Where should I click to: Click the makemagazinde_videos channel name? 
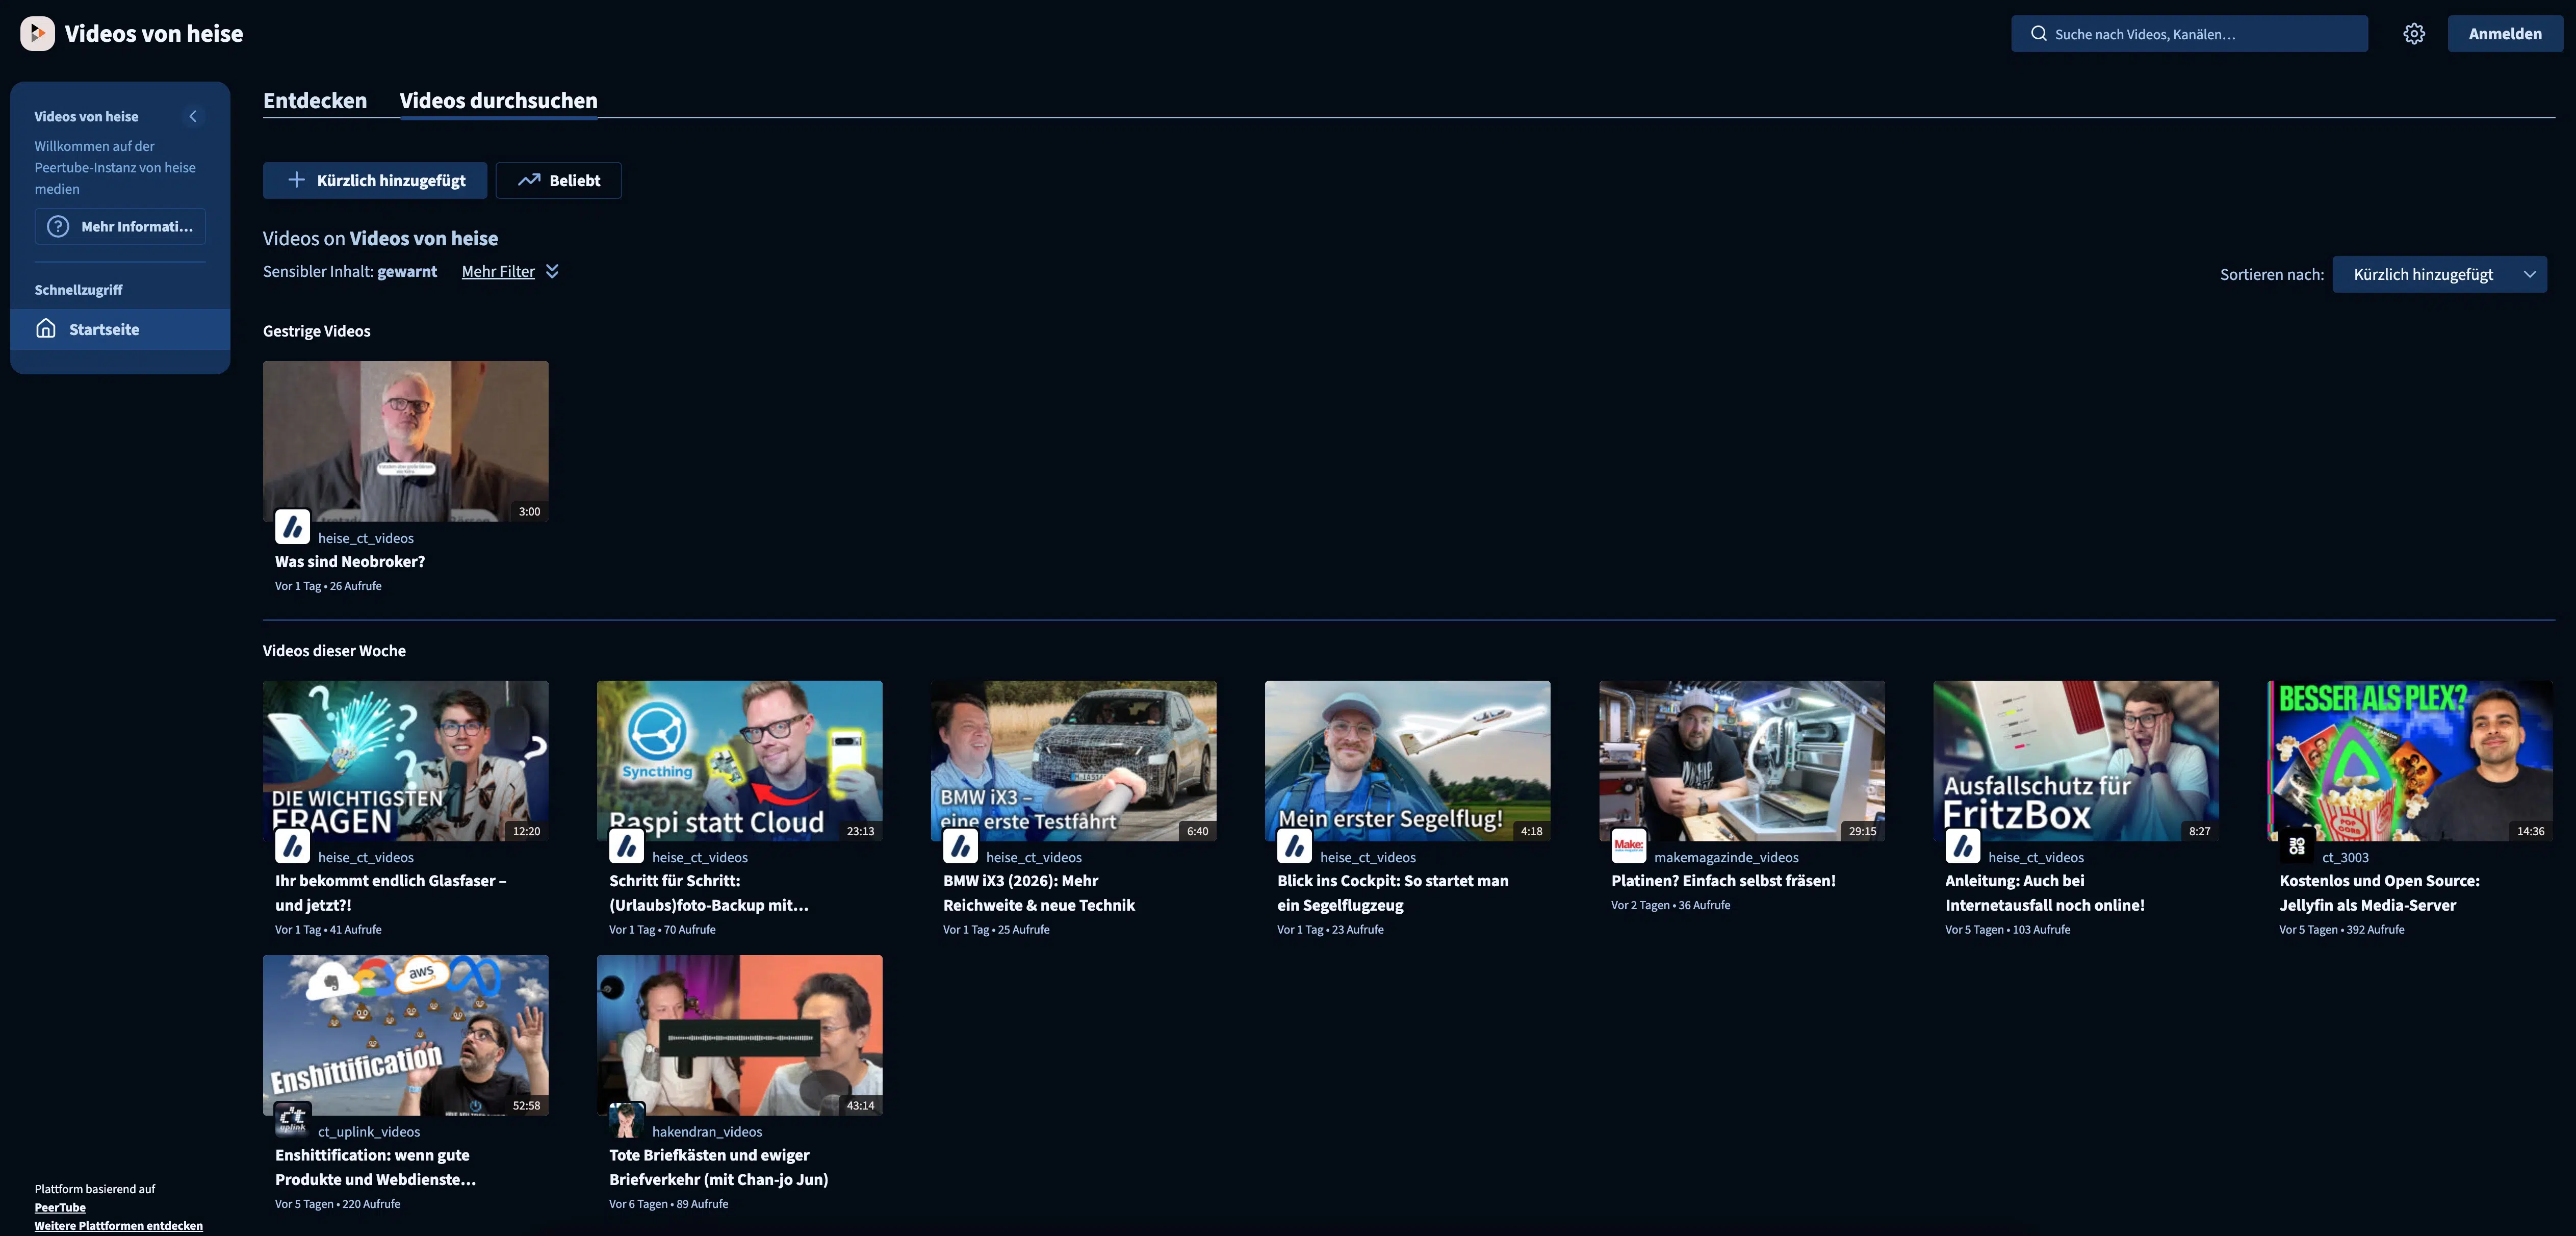[1726, 857]
